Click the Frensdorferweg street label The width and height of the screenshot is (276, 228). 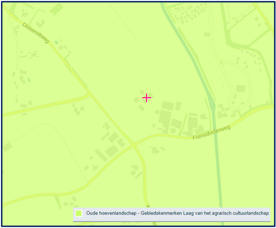211,133
